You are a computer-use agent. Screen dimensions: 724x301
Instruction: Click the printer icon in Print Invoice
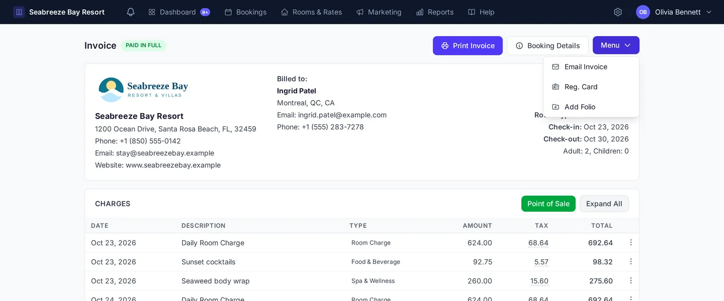[x=445, y=46]
